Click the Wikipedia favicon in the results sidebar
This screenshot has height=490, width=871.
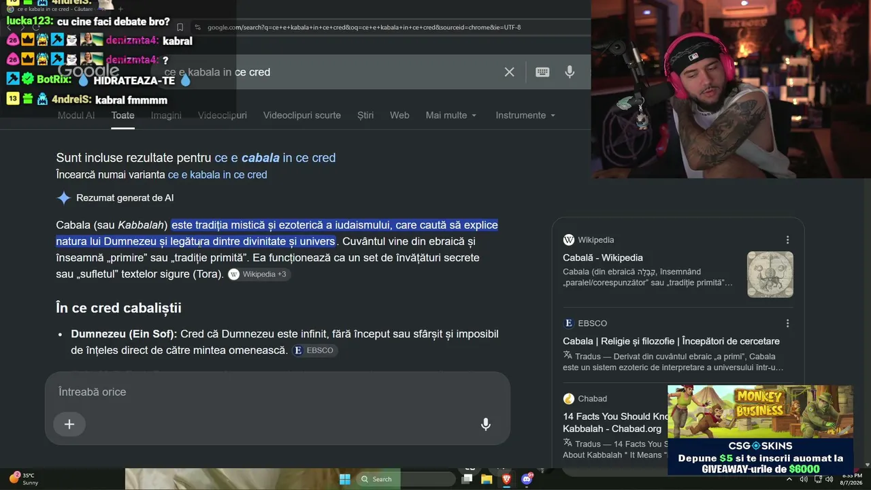[568, 240]
